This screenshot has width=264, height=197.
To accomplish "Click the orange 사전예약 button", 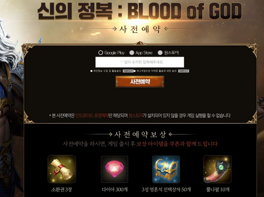I will point(140,82).
